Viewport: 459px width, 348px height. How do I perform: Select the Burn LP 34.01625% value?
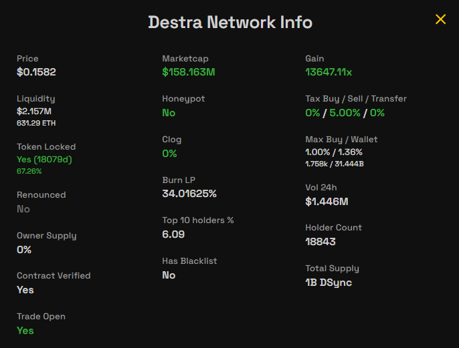click(189, 194)
